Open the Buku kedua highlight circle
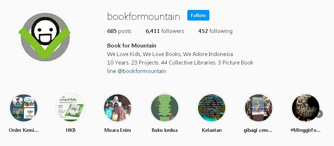Screen dimensions: 334x146 [x=165, y=108]
